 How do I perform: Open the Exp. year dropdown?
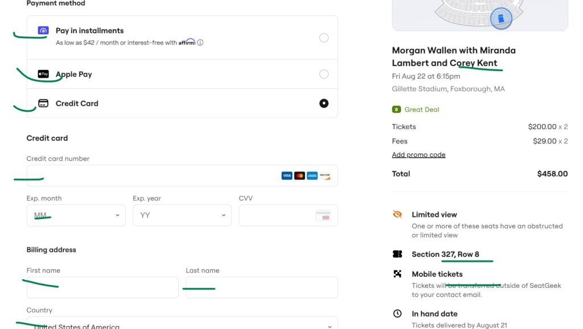click(x=182, y=215)
